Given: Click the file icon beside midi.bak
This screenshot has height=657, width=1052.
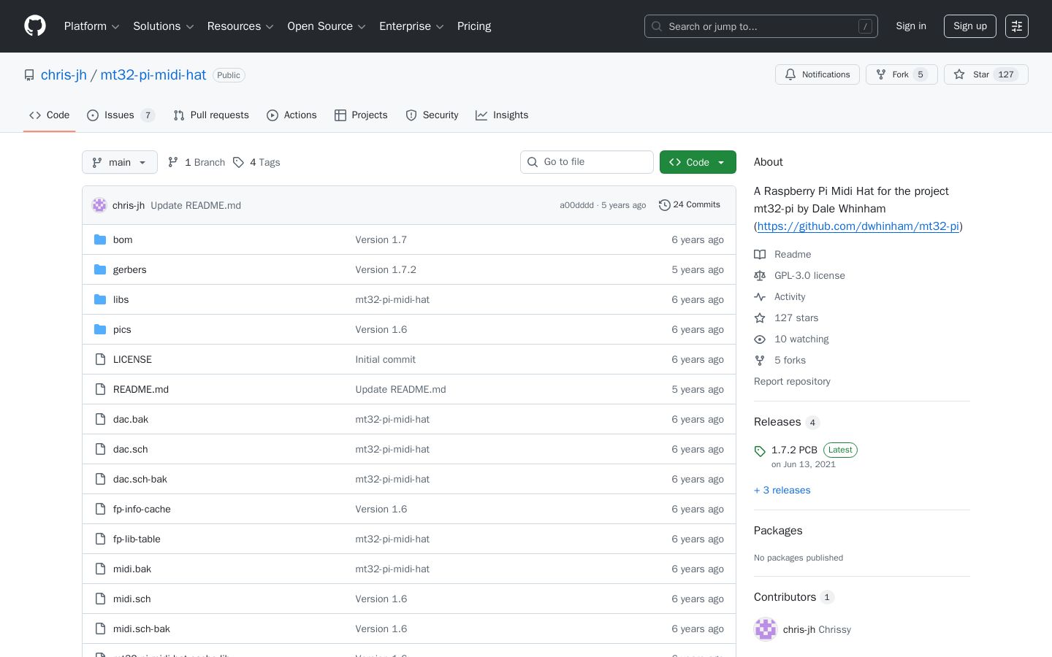Looking at the screenshot, I should [x=100, y=569].
